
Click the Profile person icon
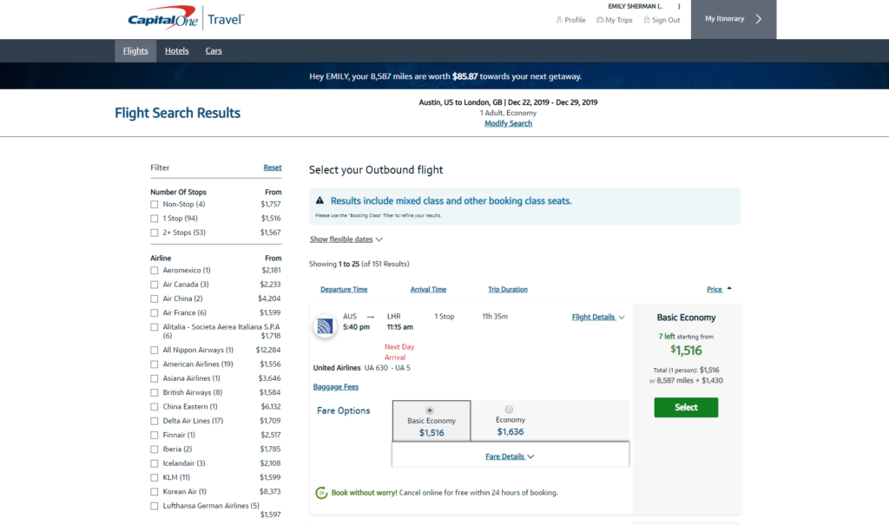559,20
